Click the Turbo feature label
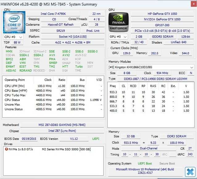Screen dimensions: 197x179 pos(79,67)
